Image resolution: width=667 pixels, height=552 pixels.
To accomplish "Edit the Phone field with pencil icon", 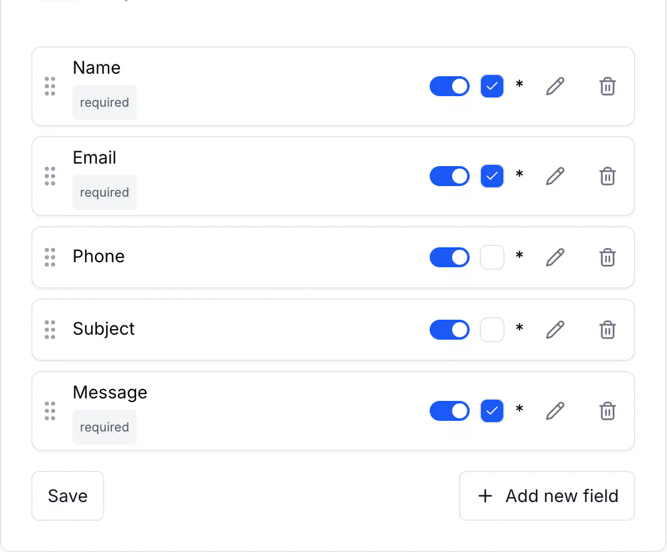I will pyautogui.click(x=555, y=257).
